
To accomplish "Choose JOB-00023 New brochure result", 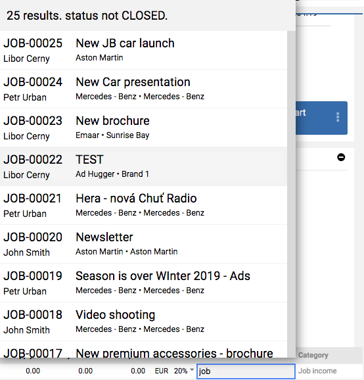I will coord(143,128).
